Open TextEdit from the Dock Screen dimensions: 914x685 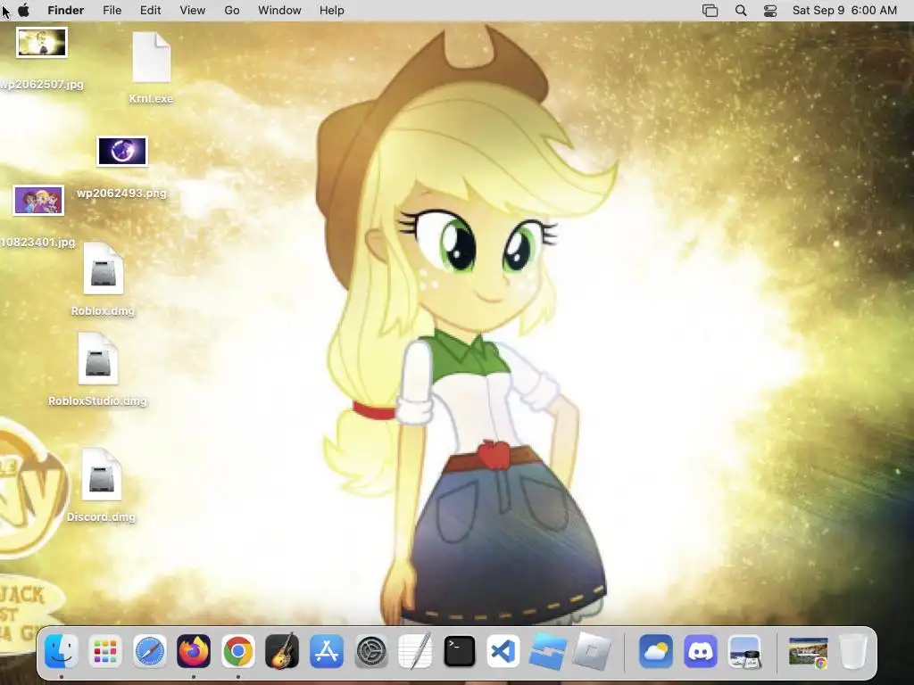[x=415, y=651]
